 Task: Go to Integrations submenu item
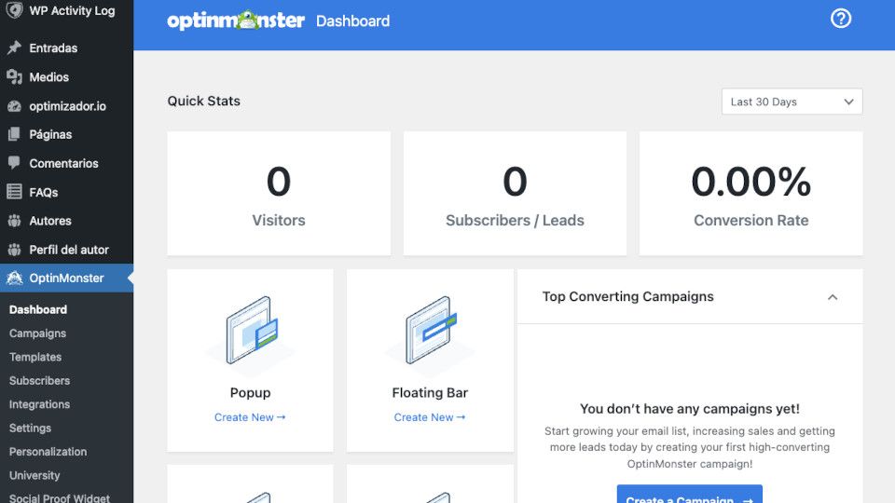[x=39, y=404]
